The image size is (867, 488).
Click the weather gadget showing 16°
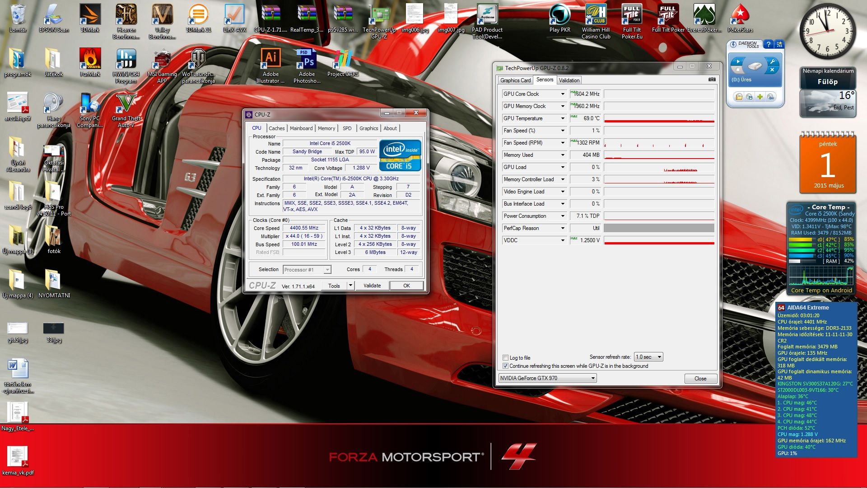coord(828,103)
